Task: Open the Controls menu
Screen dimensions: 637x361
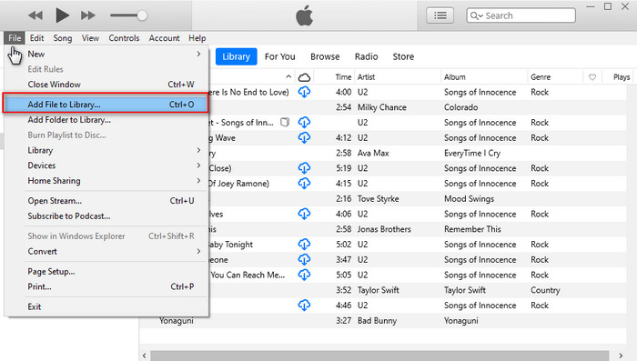Action: coord(124,38)
